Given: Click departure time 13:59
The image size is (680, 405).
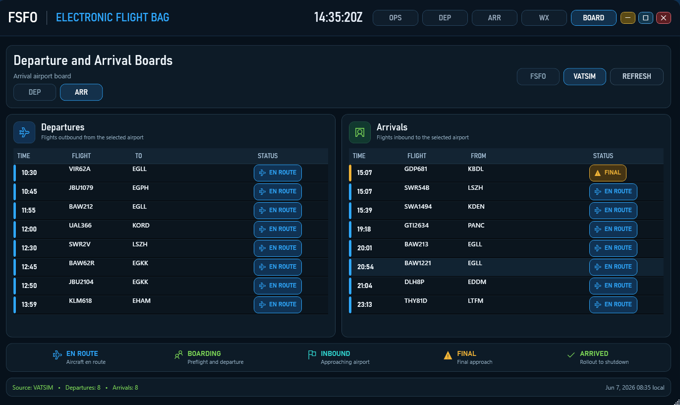Looking at the screenshot, I should tap(29, 304).
